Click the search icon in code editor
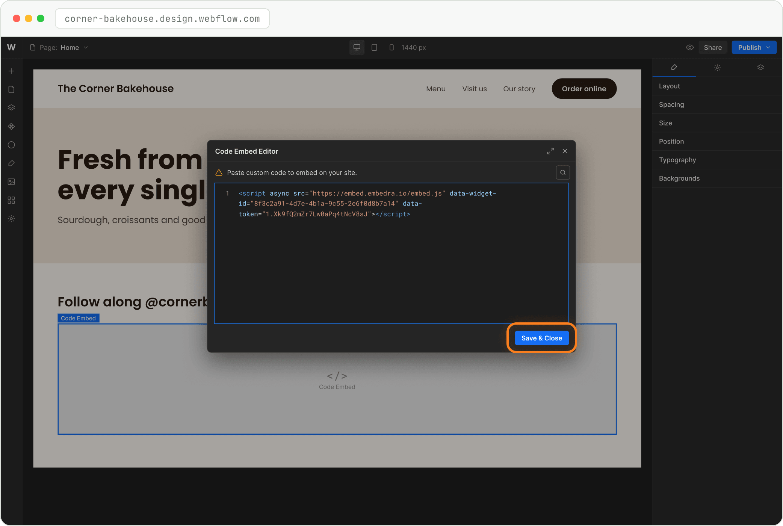Image resolution: width=783 pixels, height=526 pixels. click(x=563, y=172)
